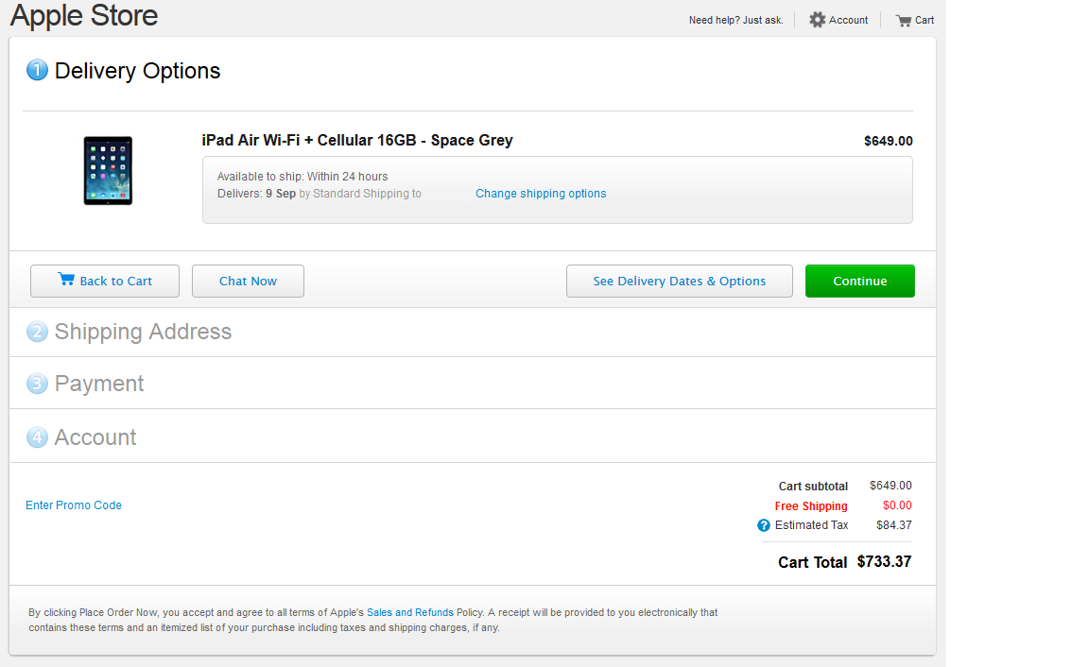Proceed with the green Continue button
The image size is (1089, 667).
pyautogui.click(x=860, y=282)
